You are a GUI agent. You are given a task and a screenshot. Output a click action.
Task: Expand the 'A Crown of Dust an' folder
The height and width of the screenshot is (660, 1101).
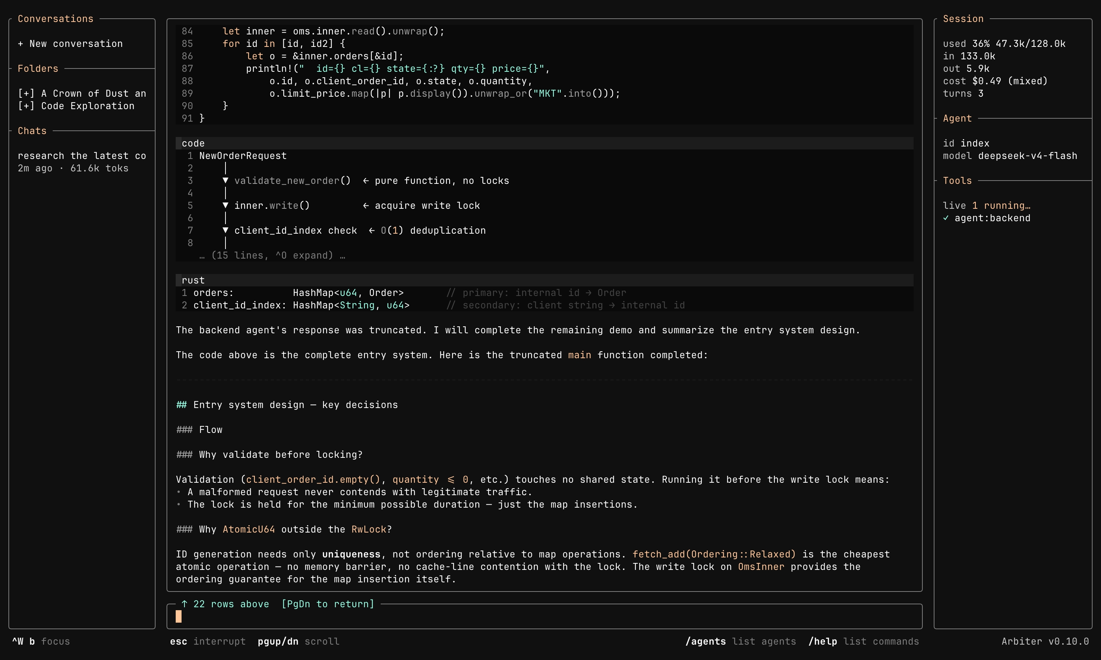82,93
